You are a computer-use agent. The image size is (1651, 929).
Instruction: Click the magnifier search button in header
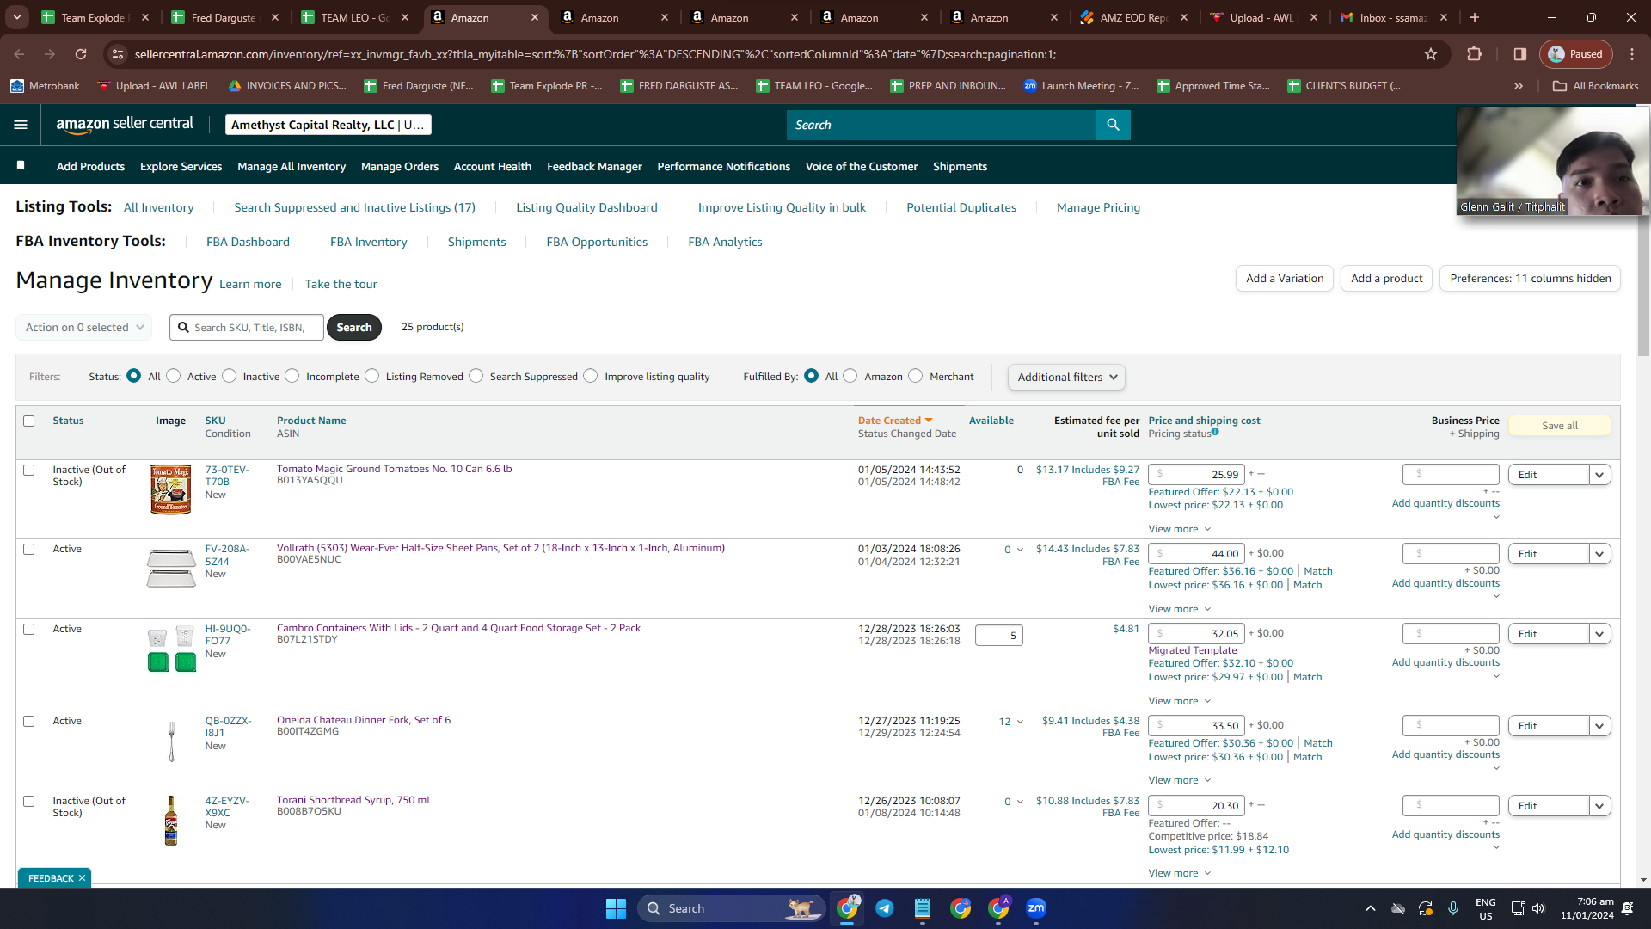pos(1113,125)
